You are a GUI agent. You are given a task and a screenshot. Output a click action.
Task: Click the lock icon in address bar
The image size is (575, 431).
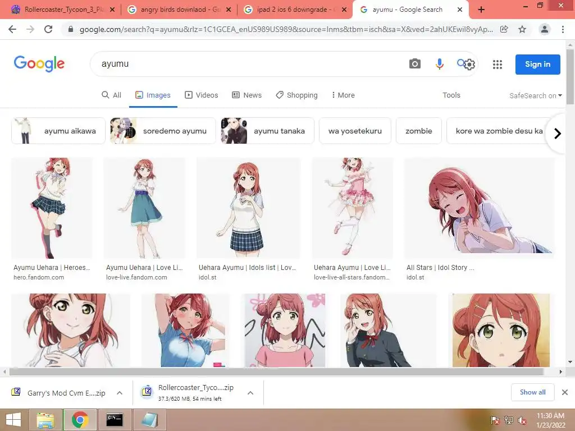pos(71,29)
